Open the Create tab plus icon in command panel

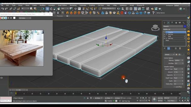coord(164,23)
